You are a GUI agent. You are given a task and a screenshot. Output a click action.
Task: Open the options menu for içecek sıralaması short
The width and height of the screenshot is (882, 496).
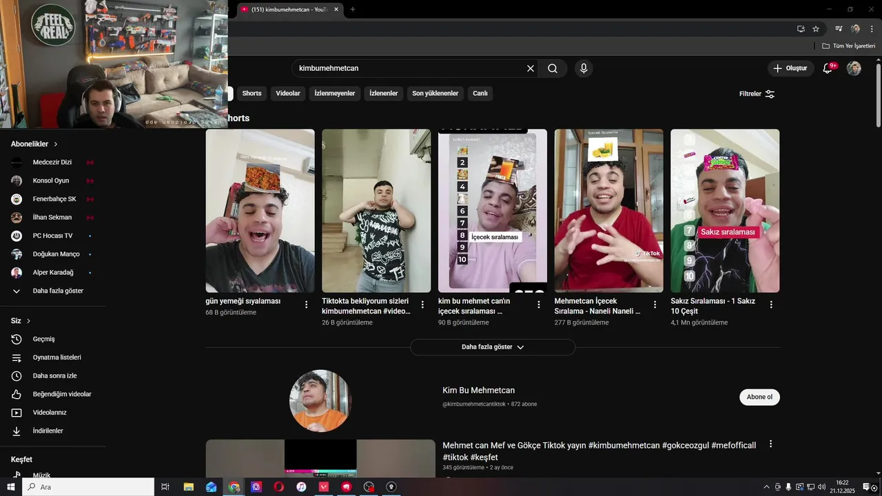[x=539, y=304]
